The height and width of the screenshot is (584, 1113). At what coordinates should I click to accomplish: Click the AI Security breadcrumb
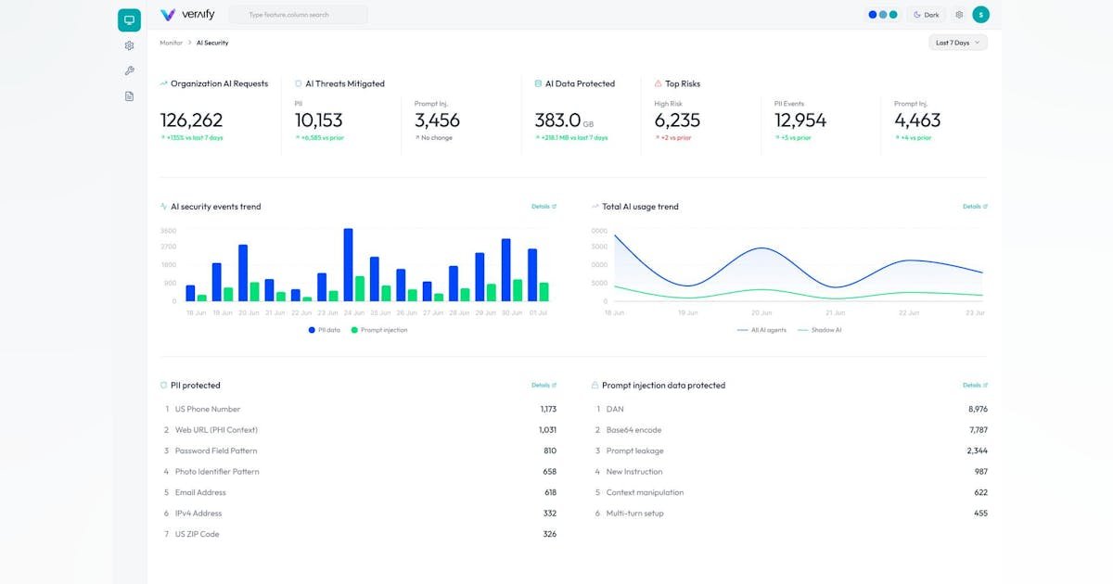[x=212, y=43]
